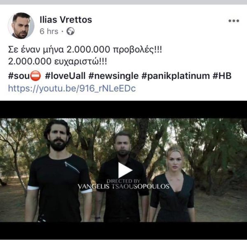Screen dimensions: 247x240
Task: Click the red no-entry emoji
Action: pos(35,76)
